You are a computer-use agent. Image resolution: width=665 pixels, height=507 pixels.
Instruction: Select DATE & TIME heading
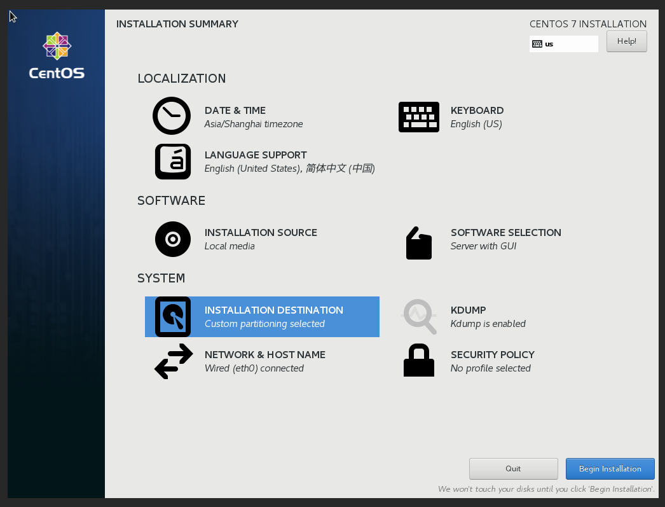tap(235, 110)
